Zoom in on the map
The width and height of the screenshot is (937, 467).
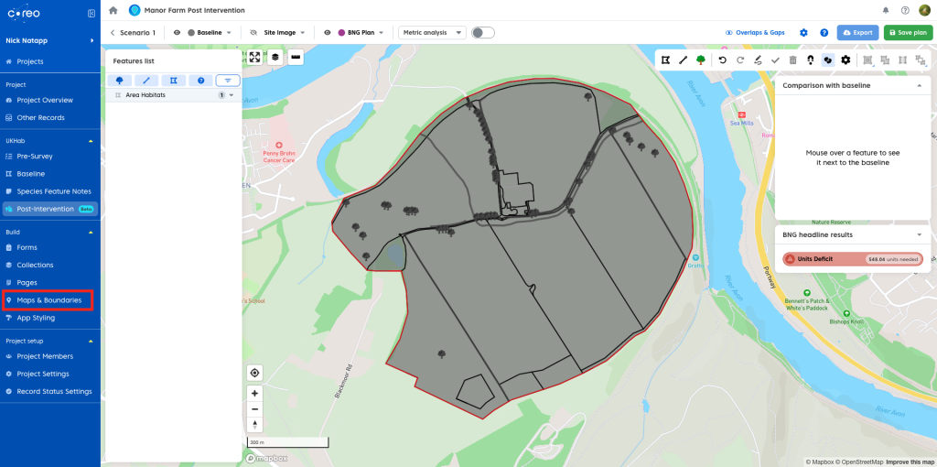pos(254,393)
